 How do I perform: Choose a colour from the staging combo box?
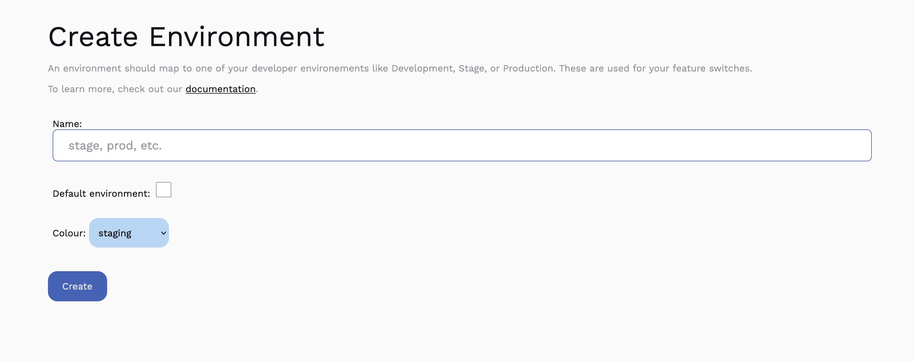[129, 232]
